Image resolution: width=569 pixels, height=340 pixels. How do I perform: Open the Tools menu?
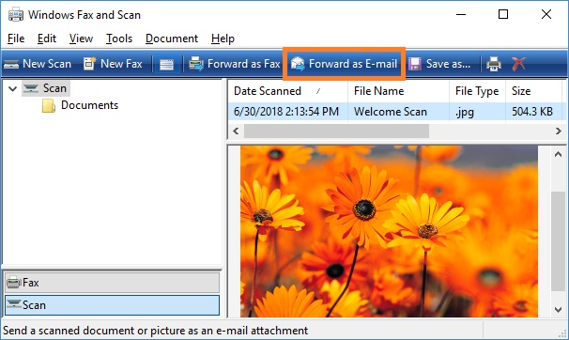click(119, 39)
